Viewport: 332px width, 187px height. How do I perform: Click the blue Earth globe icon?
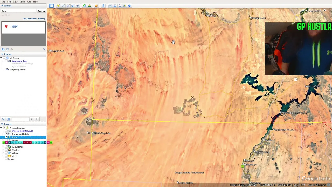(130, 6)
